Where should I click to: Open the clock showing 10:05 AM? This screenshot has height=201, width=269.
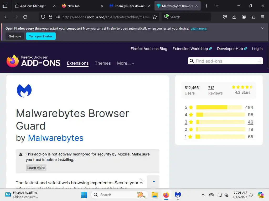(x=240, y=195)
